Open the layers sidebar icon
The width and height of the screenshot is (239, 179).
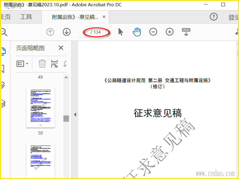tap(3, 104)
